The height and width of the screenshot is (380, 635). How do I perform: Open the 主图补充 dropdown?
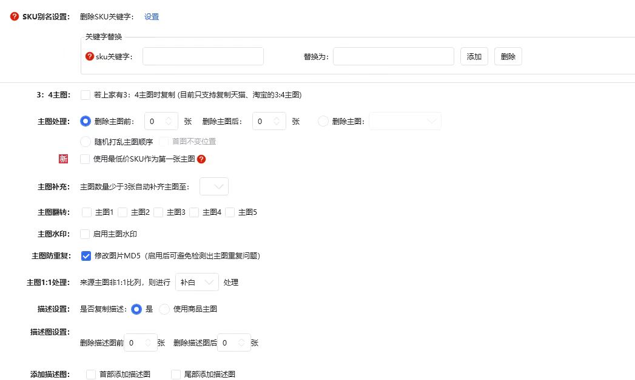[x=213, y=186]
